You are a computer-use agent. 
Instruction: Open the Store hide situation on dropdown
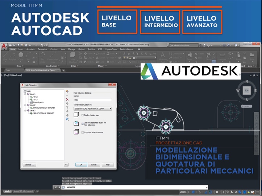click(x=92, y=109)
